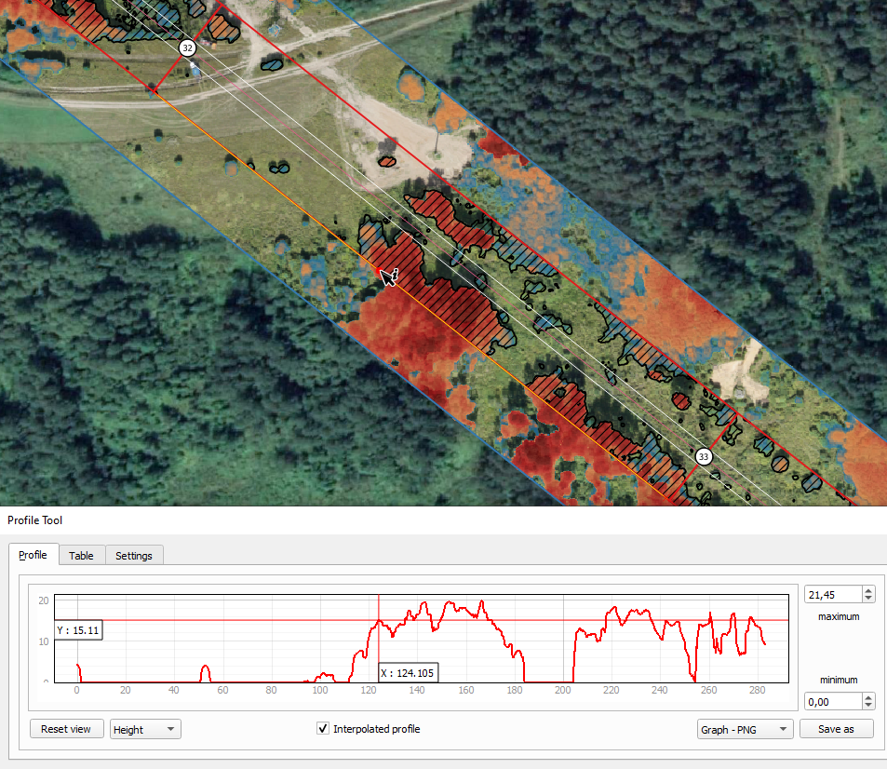Increase the minimum value spinner

pos(868,697)
